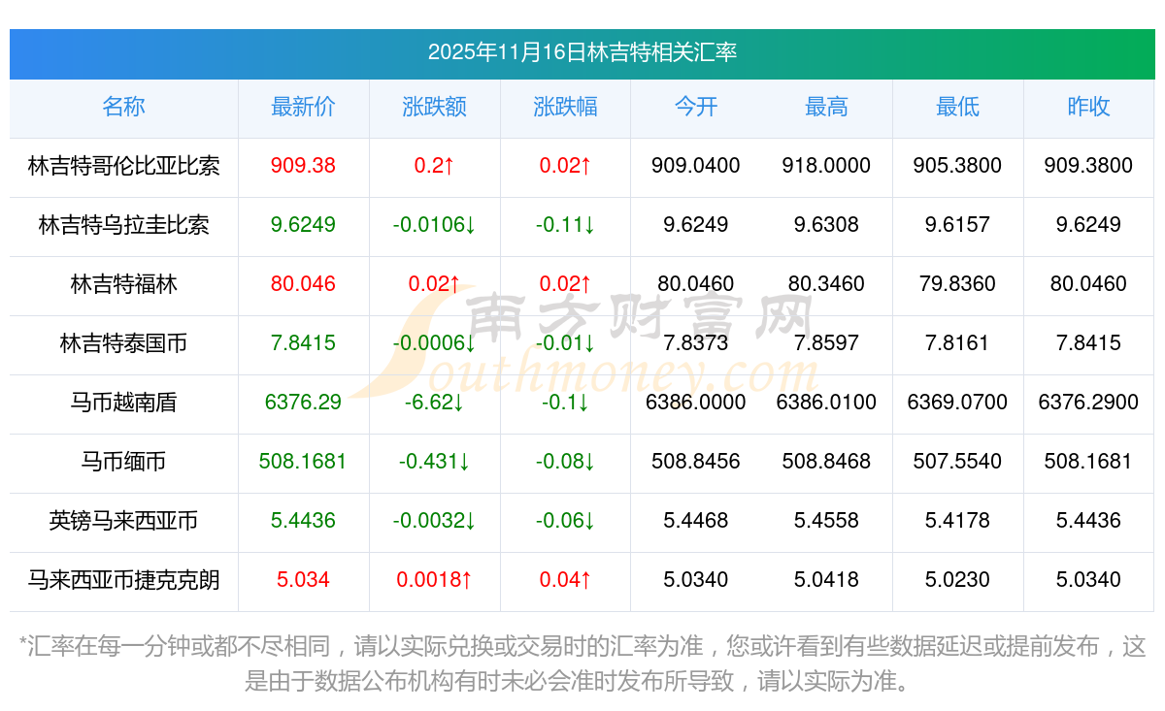Viewport: 1165px width, 711px height.
Task: Click change amount -6.62↓
Action: (434, 403)
